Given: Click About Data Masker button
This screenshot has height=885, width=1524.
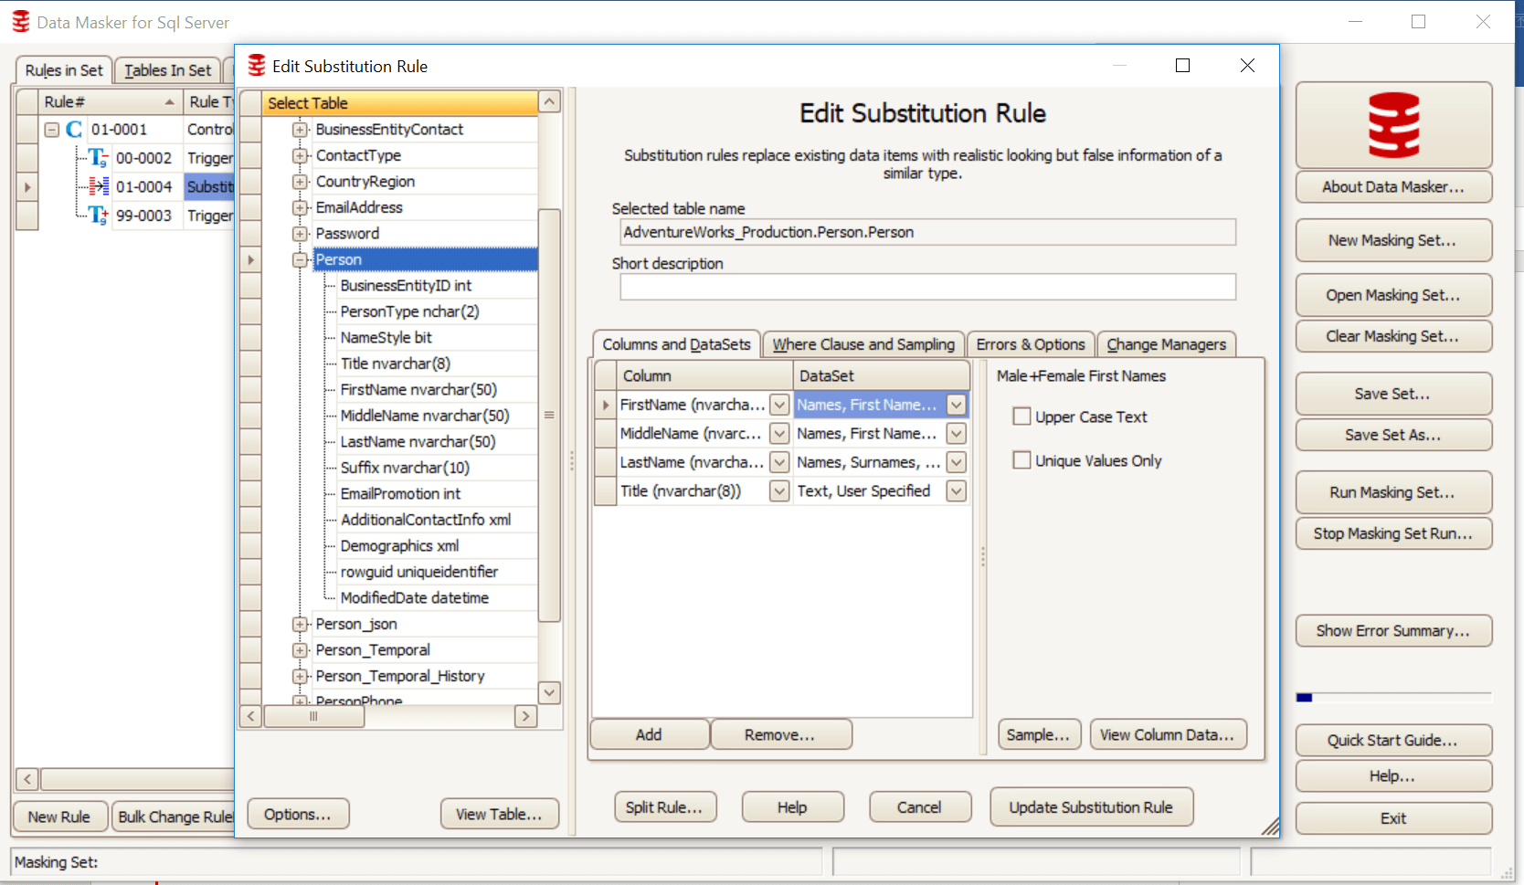Looking at the screenshot, I should tap(1393, 186).
